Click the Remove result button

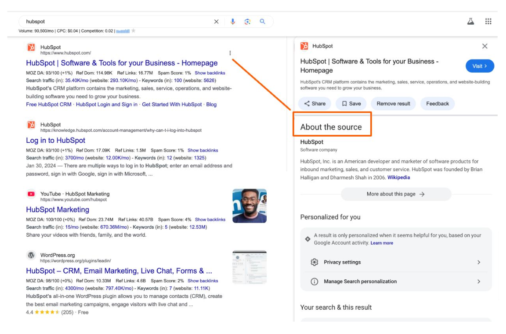(x=393, y=104)
